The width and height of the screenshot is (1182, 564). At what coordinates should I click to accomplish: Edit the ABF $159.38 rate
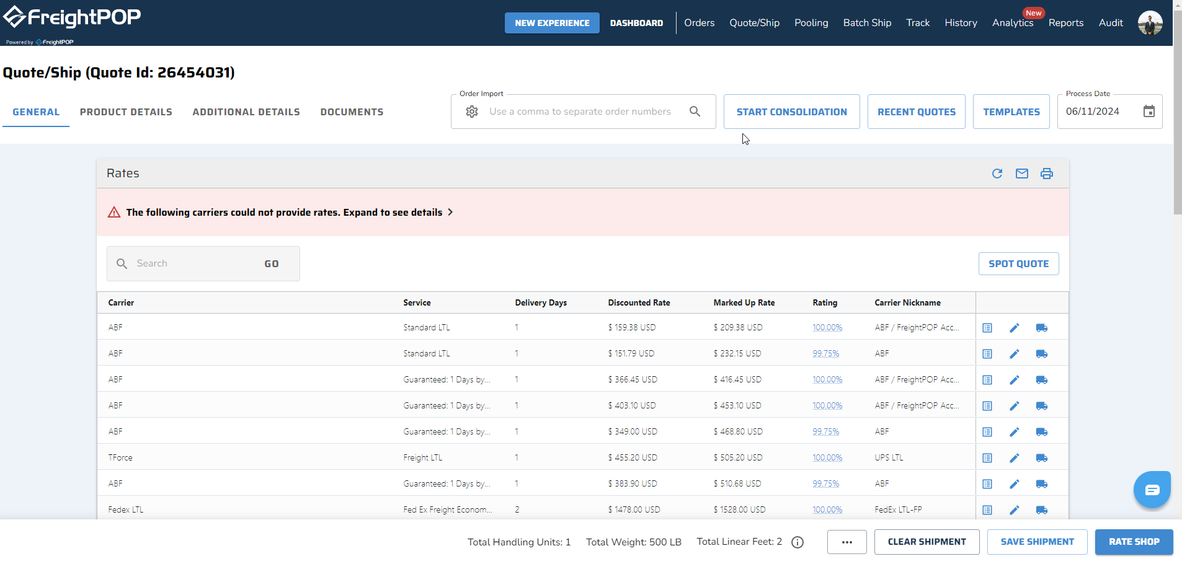(x=1015, y=328)
